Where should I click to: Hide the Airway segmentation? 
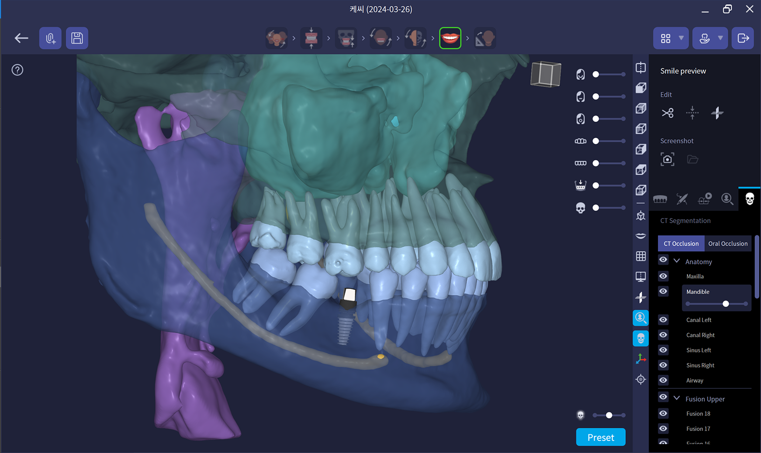663,380
